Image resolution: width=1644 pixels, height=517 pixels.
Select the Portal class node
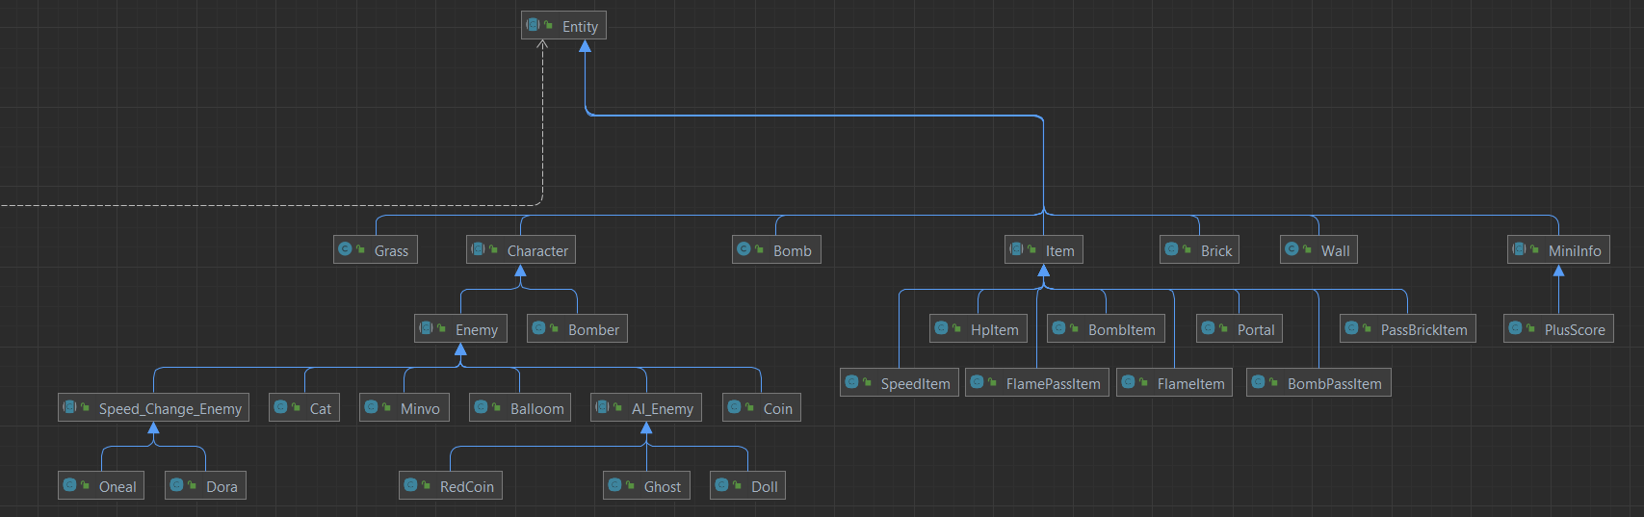coord(1240,328)
